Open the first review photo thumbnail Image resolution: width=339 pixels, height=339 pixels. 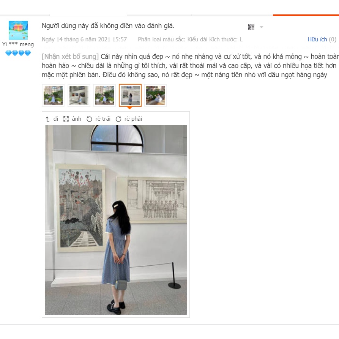coord(53,95)
